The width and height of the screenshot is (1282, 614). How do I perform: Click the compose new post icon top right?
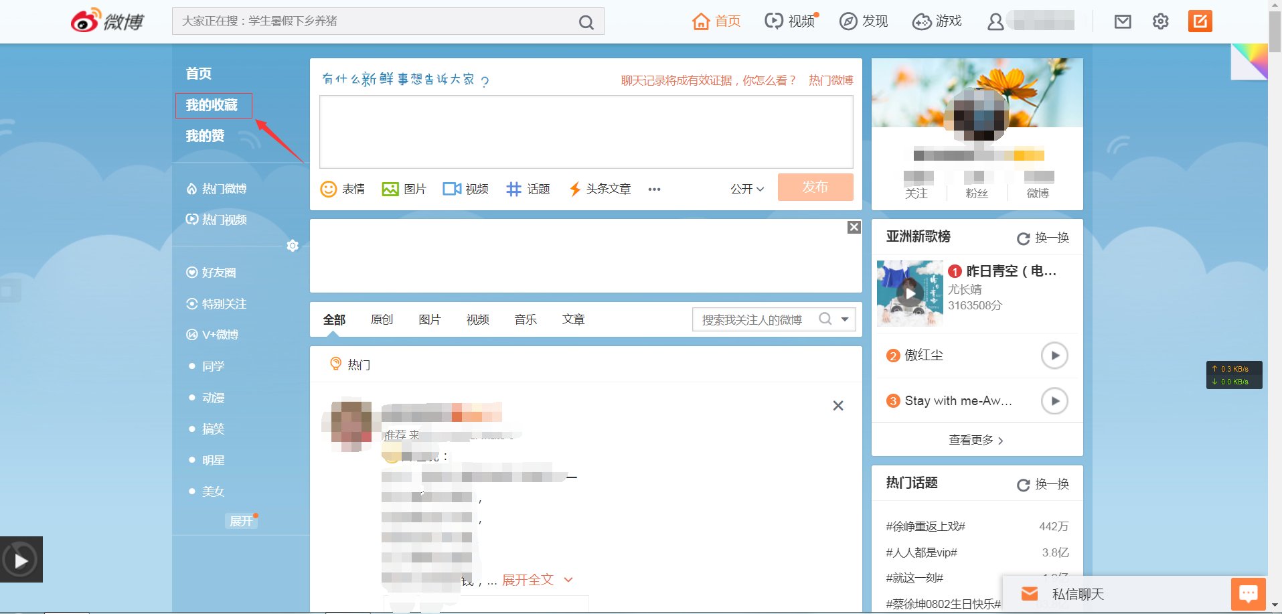tap(1200, 21)
